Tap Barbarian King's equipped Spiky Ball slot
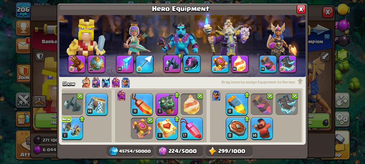The image size is (365, 164). (96, 64)
